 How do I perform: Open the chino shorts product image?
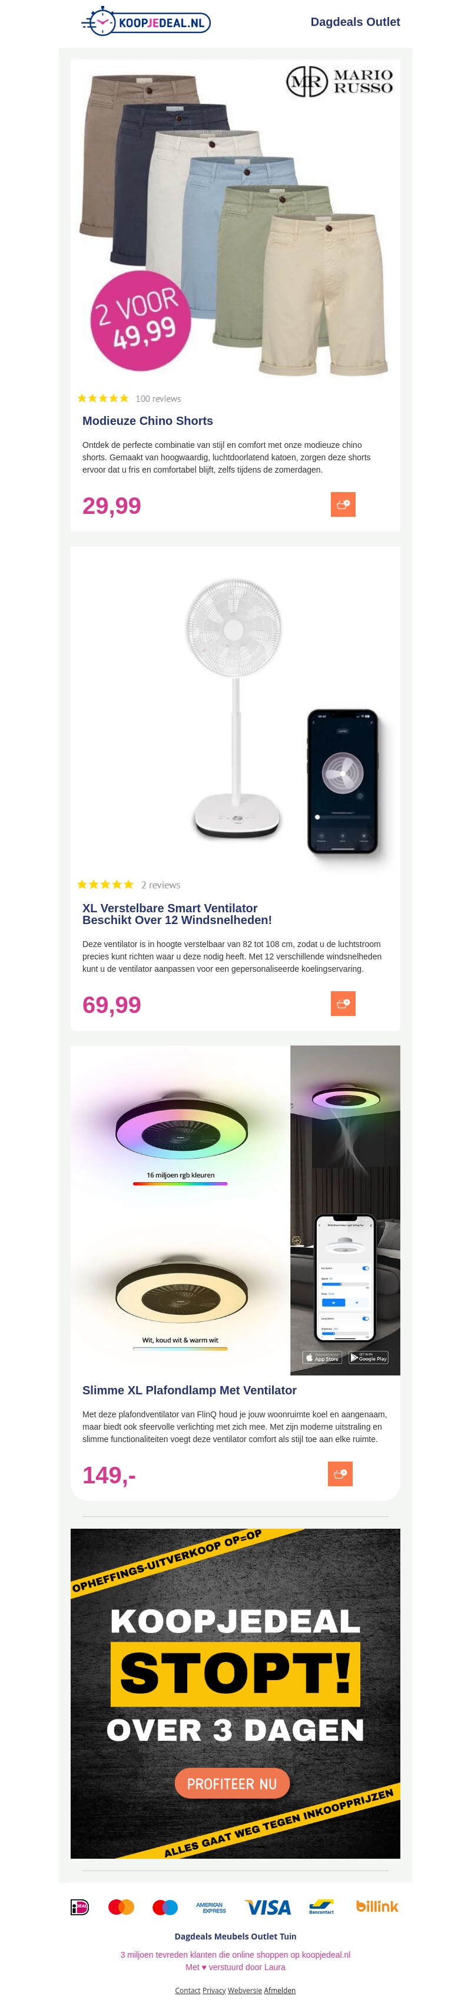[x=235, y=221]
